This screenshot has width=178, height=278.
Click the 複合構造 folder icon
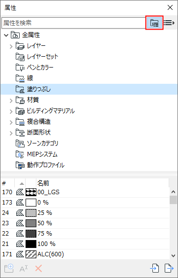click(x=20, y=122)
